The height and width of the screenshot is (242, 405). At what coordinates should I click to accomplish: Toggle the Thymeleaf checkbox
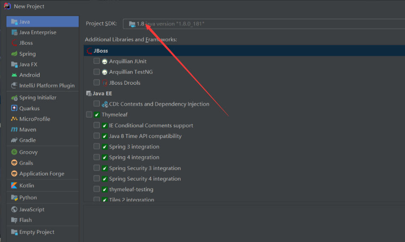[x=89, y=114]
